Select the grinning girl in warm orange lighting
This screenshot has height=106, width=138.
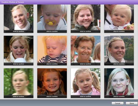(52, 82)
